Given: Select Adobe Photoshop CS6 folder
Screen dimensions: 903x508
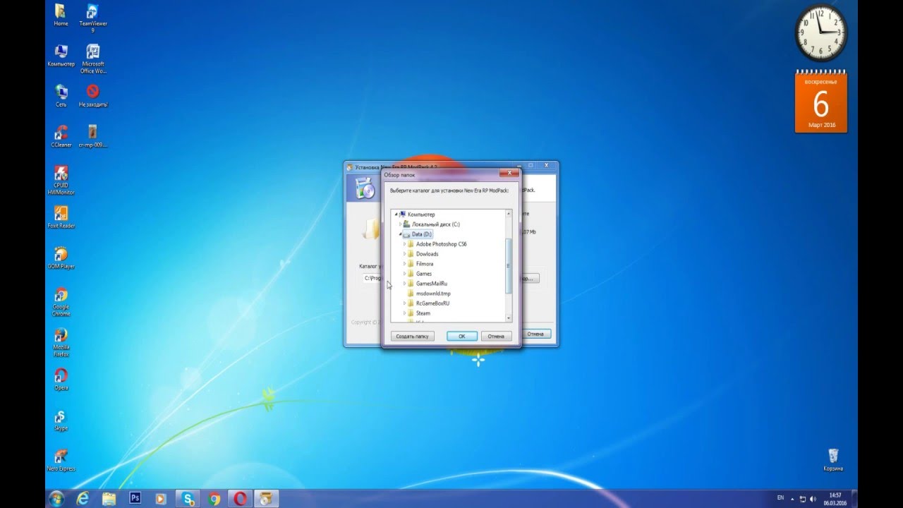Looking at the screenshot, I should (437, 243).
